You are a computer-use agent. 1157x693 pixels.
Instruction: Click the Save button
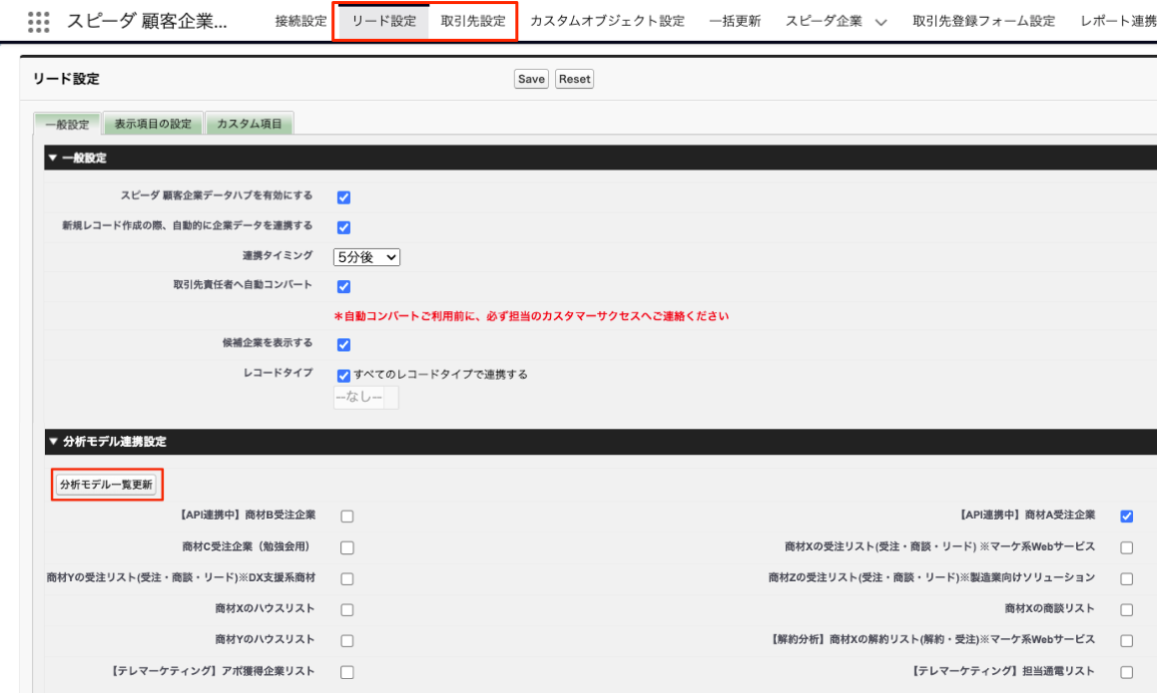tap(531, 80)
